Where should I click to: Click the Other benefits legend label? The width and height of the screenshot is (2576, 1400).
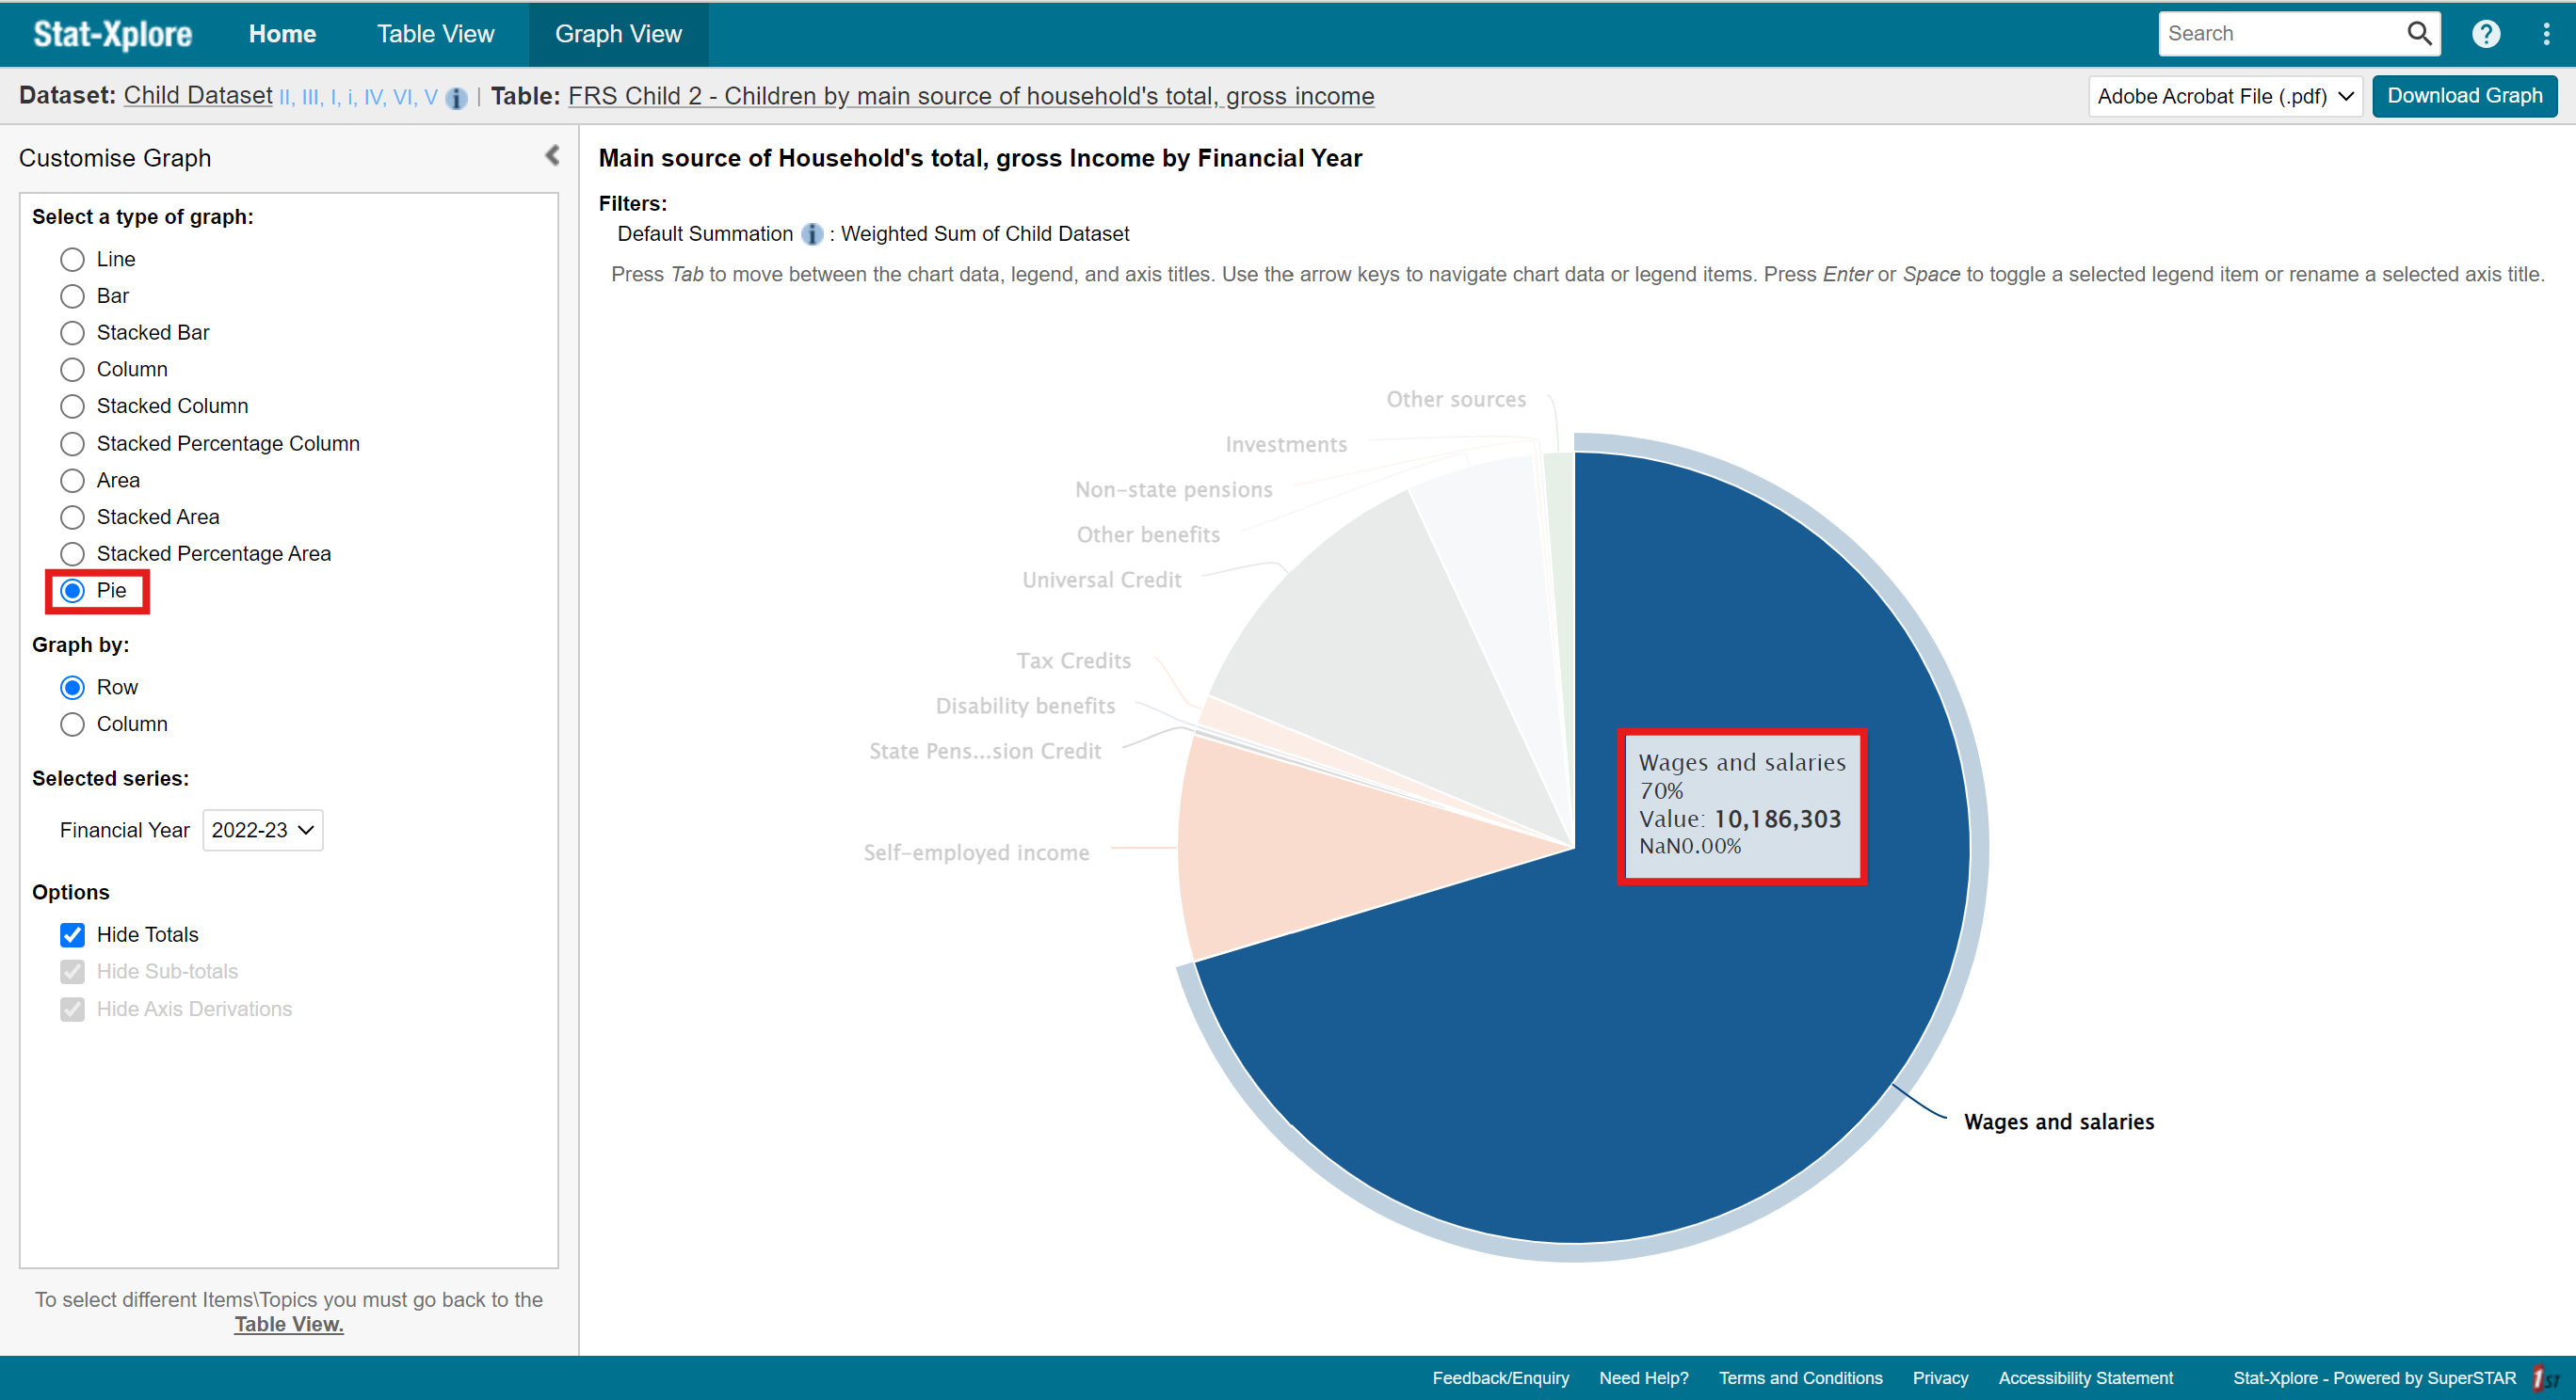pyautogui.click(x=1148, y=534)
